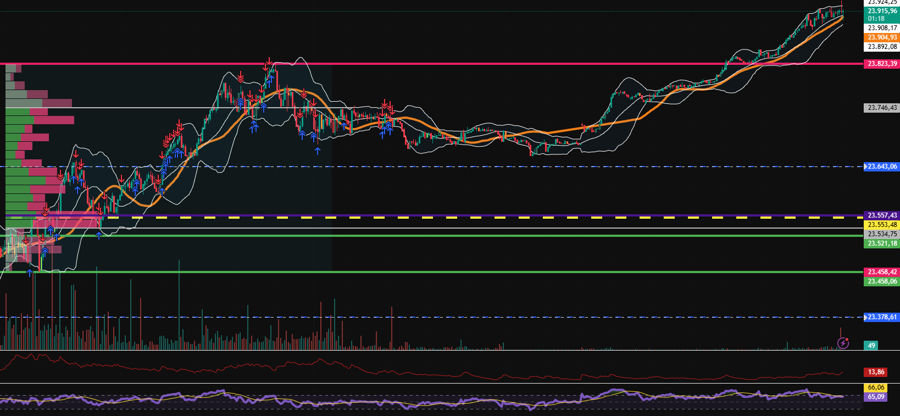Select the white 23.892,08 band label
Screen dimensions: 900x416
882,47
